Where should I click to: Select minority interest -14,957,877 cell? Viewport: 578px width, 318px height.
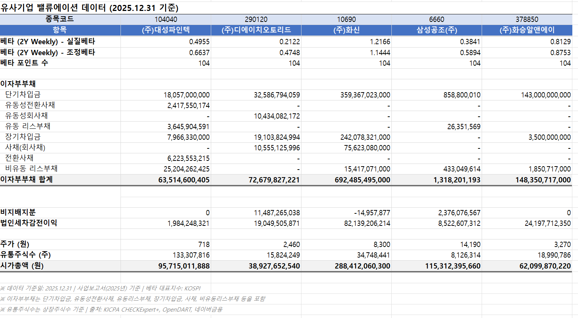pyautogui.click(x=372, y=213)
